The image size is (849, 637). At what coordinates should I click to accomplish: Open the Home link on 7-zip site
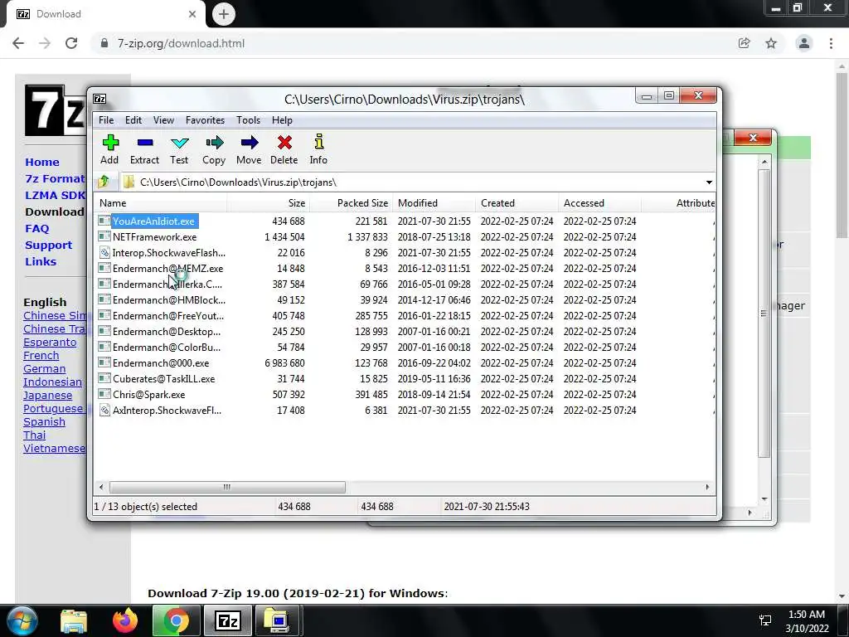(x=42, y=162)
